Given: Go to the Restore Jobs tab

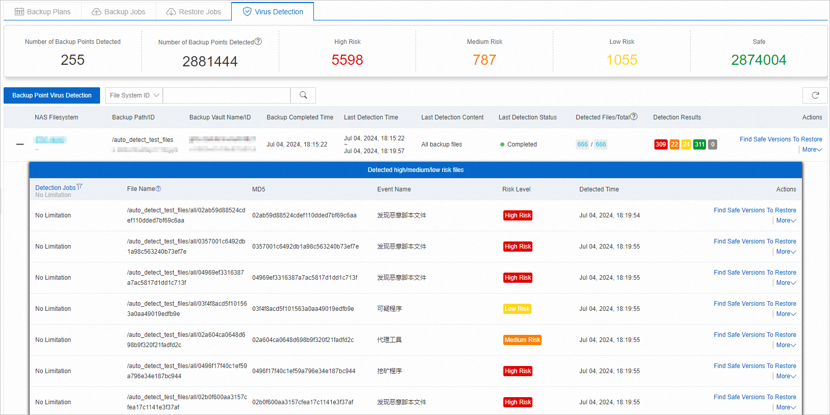Looking at the screenshot, I should click(193, 12).
